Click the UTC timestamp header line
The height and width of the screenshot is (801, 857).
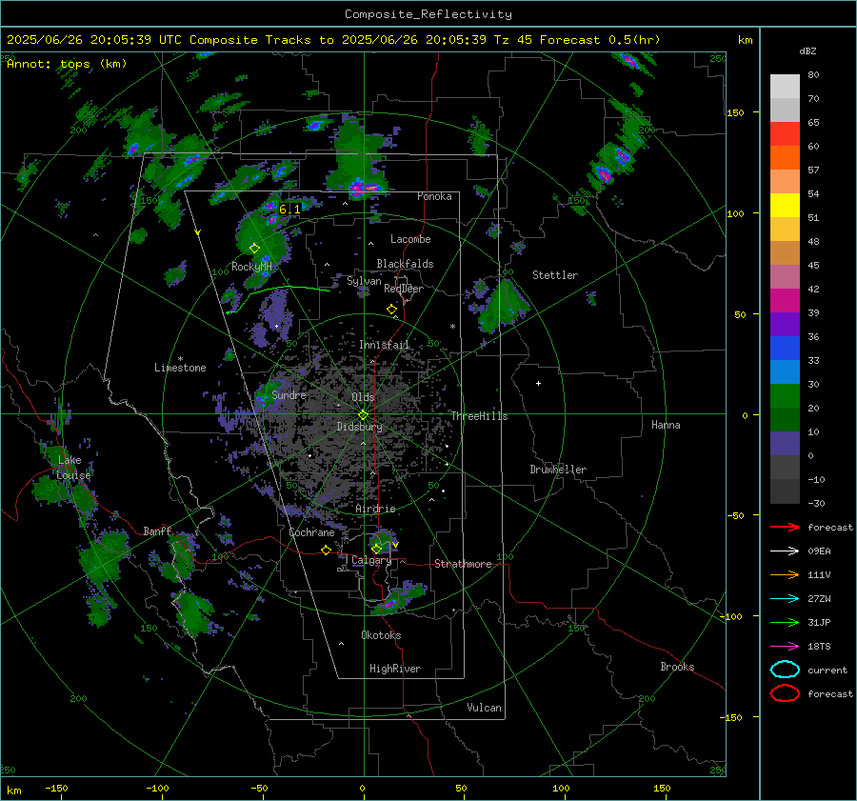point(333,40)
